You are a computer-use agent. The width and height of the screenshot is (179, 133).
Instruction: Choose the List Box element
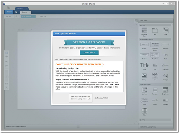pyautogui.click(x=144, y=91)
